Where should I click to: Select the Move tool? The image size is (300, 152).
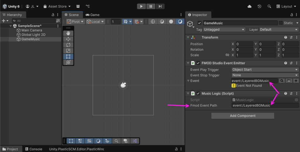68,39
